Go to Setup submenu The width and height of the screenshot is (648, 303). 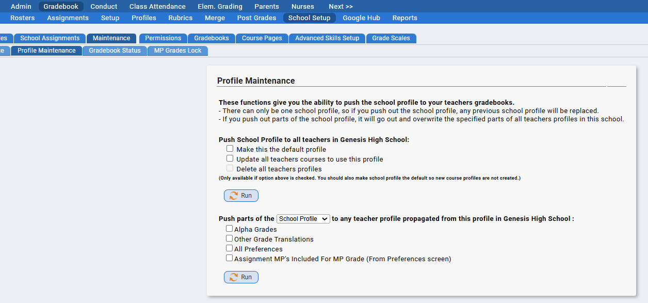110,18
